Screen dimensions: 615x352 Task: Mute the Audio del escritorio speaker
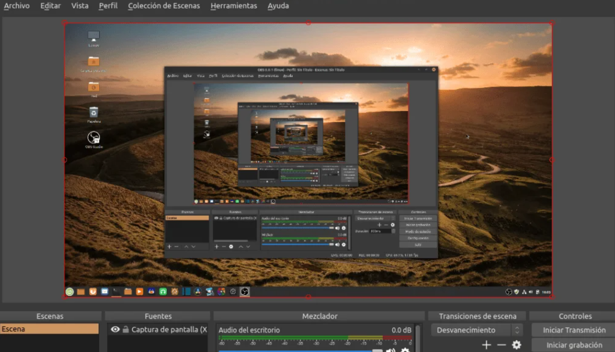coord(391,350)
